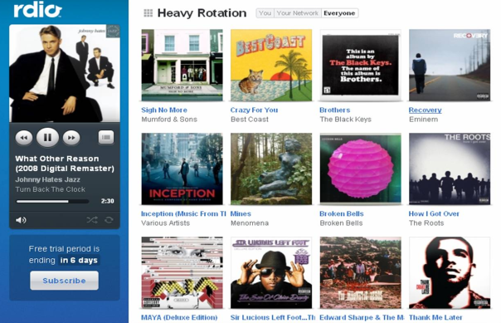This screenshot has height=323, width=501.
Task: Open the Thank Me Later album cover
Action: (x=450, y=272)
